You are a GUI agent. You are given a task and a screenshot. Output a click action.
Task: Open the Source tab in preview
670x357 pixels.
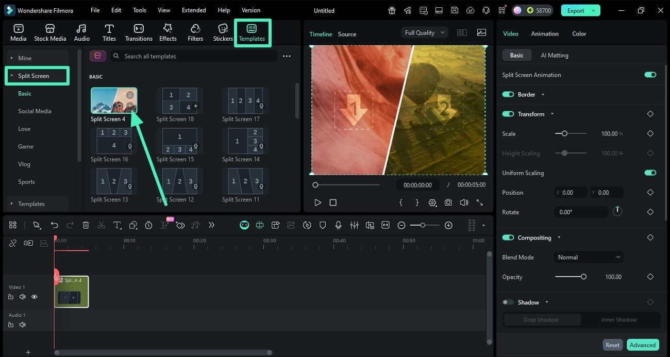[x=346, y=34]
